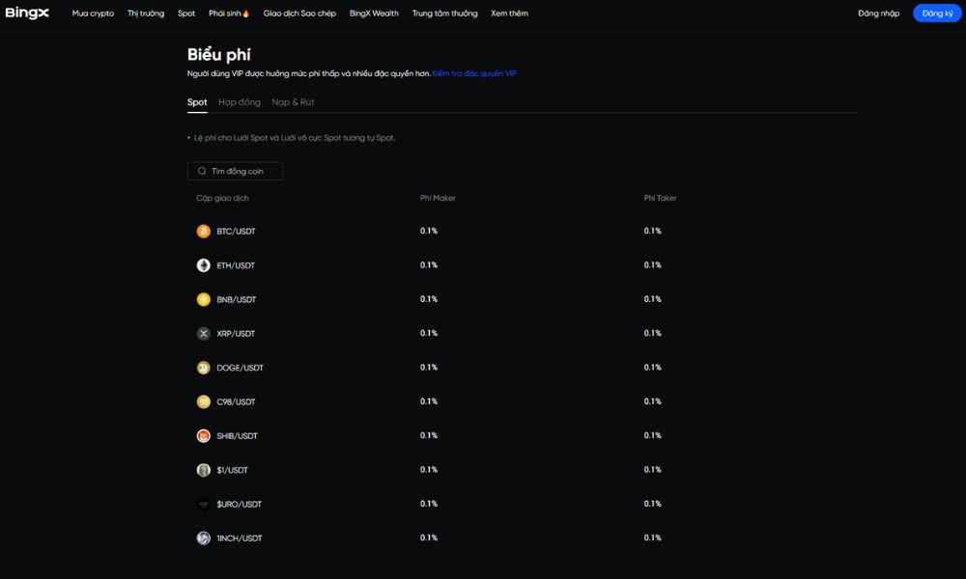Click the Bitcoin coin icon
Screen dimensions: 966x579
click(x=203, y=232)
